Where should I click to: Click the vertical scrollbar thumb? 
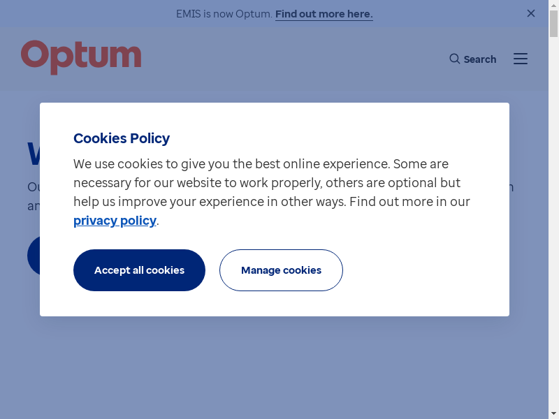click(553, 24)
